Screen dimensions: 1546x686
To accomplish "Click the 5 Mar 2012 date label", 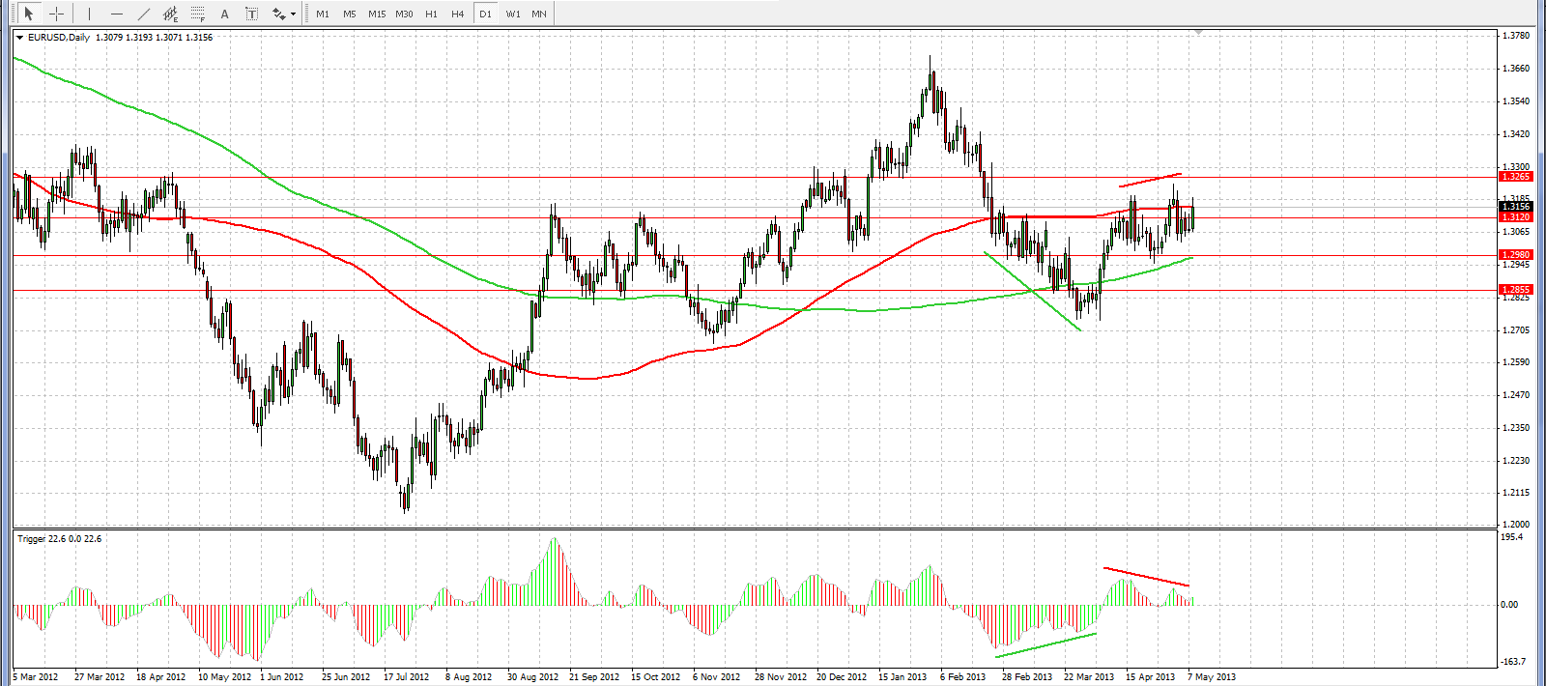I will tap(36, 677).
